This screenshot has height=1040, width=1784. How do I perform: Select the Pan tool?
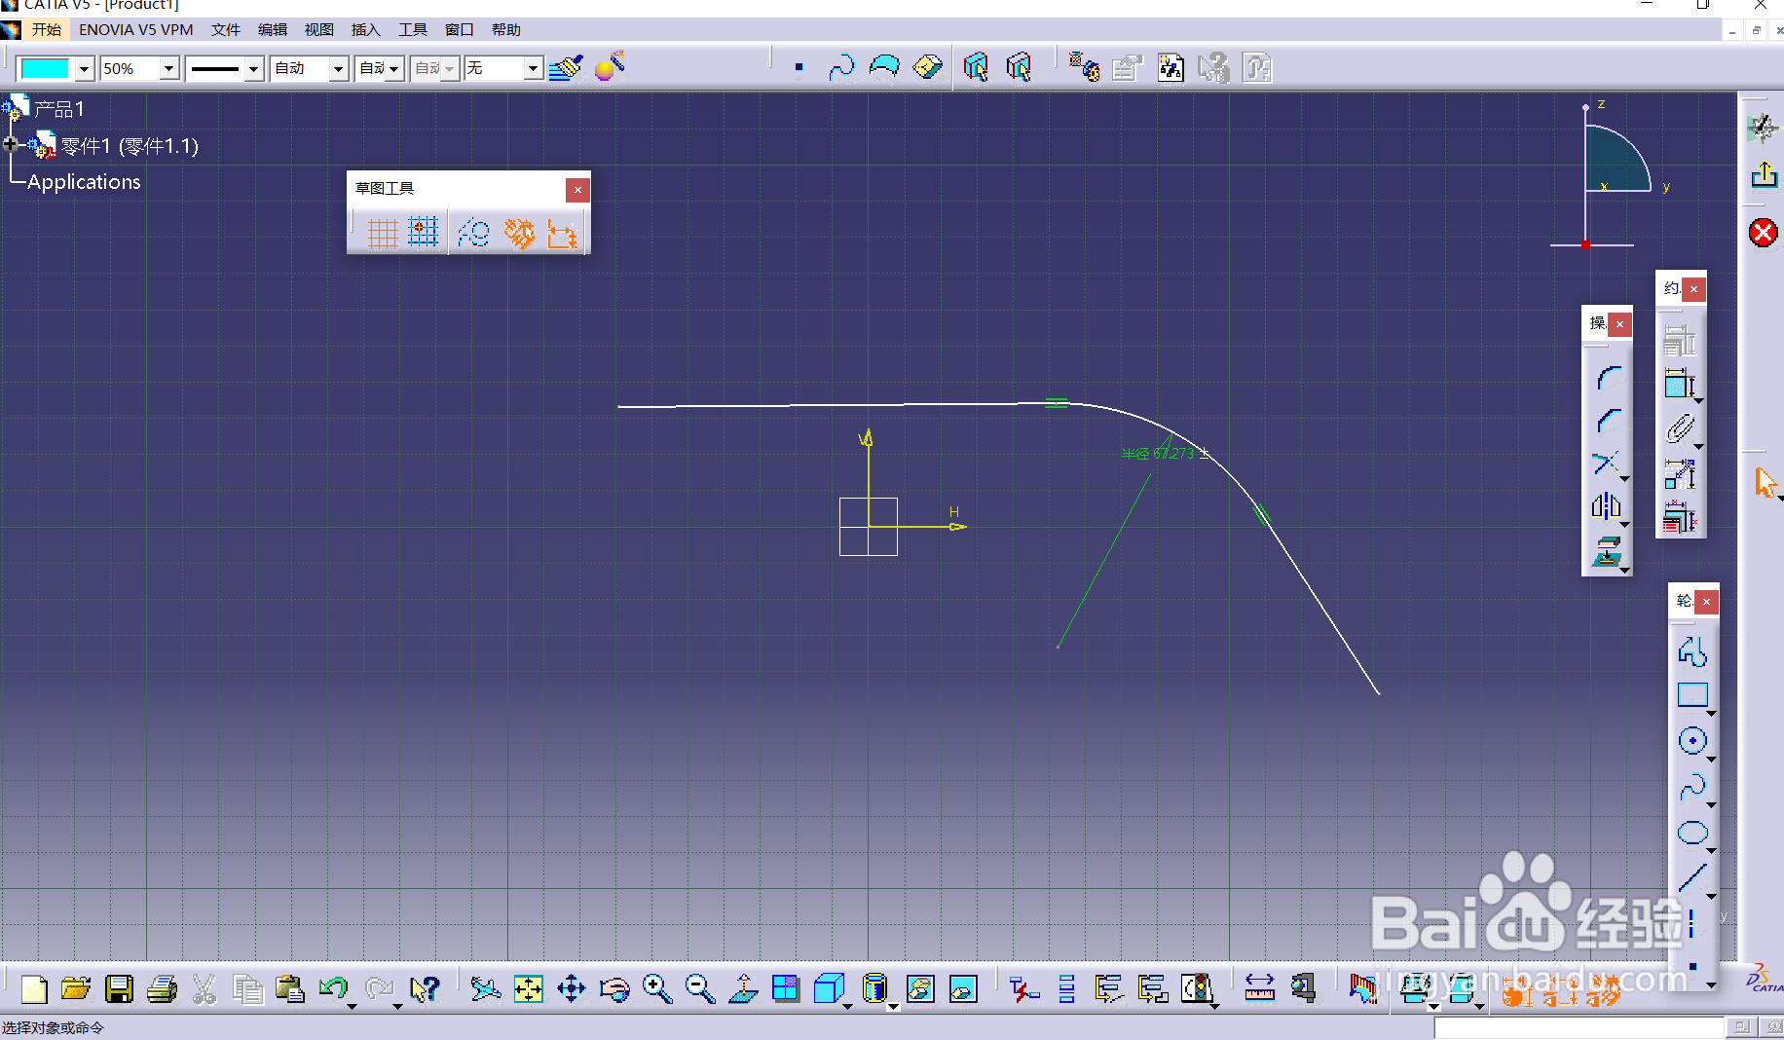click(572, 989)
